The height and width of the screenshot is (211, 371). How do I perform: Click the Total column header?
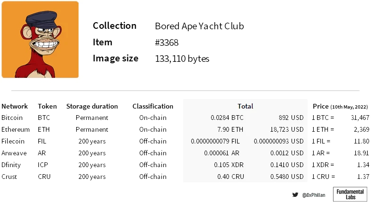point(245,106)
